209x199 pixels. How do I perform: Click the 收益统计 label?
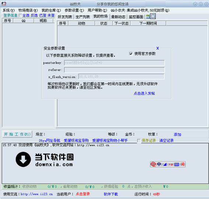(x=12, y=186)
